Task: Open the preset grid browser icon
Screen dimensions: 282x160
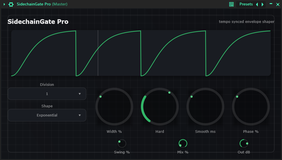Action: click(x=232, y=4)
